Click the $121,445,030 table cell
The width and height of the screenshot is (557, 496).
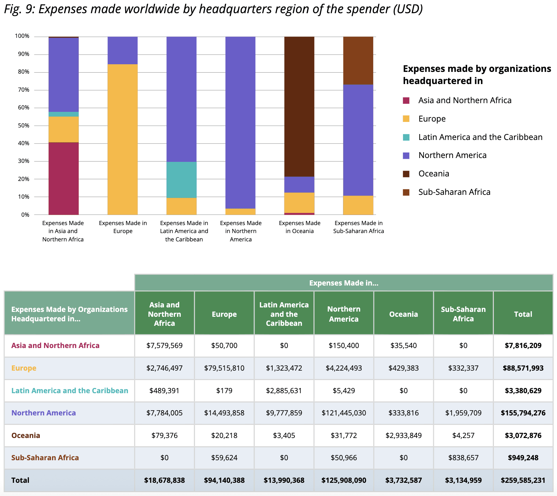[344, 413]
